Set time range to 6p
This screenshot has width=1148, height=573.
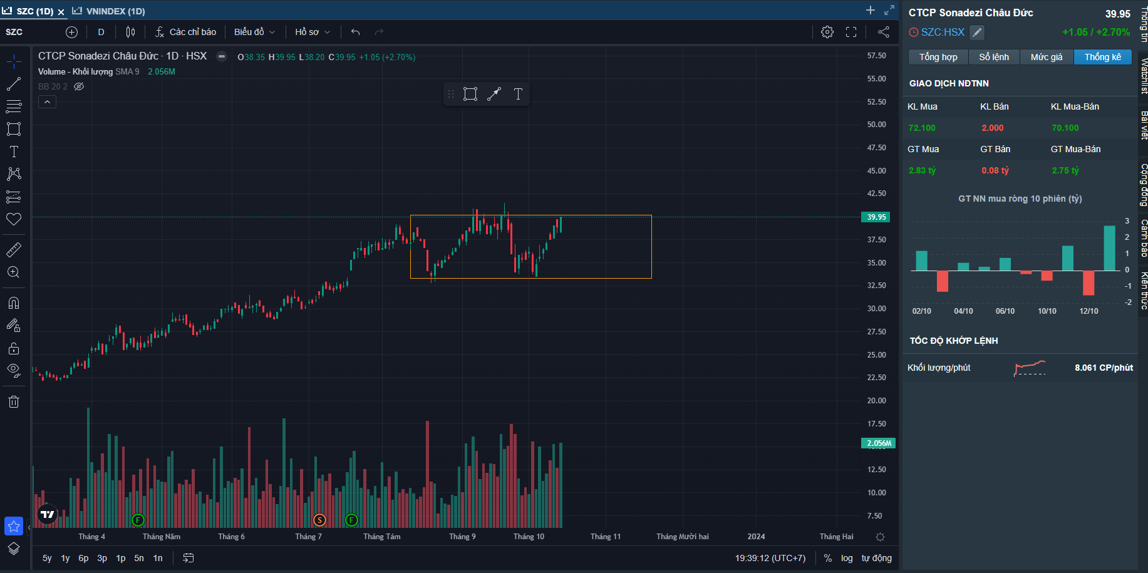(83, 558)
